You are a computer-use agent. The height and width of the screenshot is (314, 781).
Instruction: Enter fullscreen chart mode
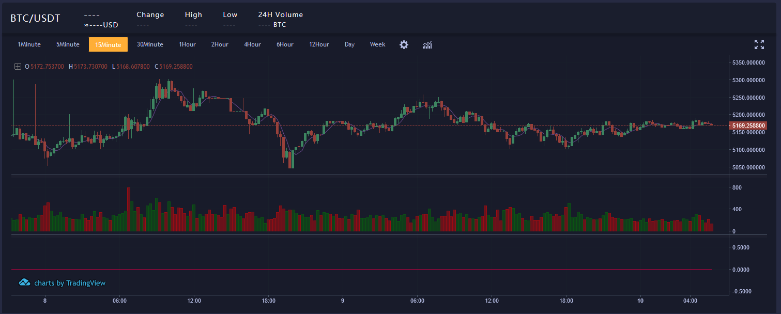point(759,44)
